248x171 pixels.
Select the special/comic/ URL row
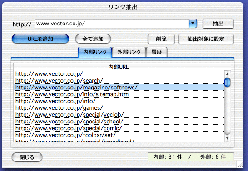119,128
